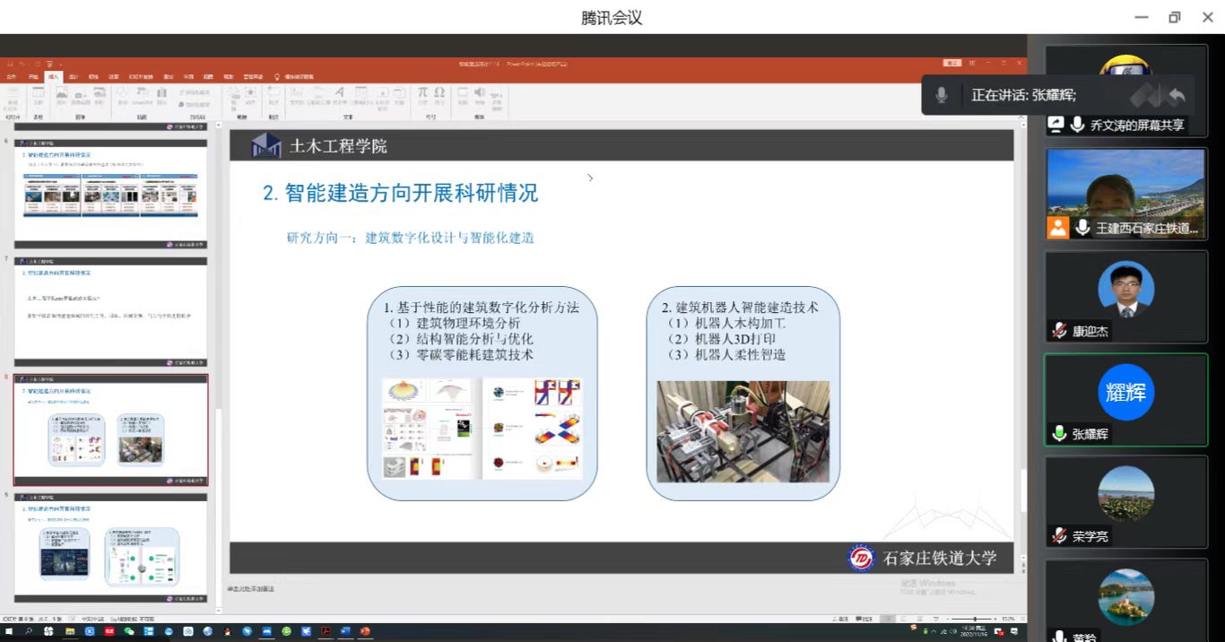Click orange person icon on 王建西 tile

[1058, 228]
